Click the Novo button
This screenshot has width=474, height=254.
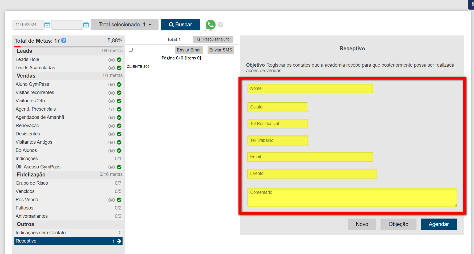pos(362,224)
